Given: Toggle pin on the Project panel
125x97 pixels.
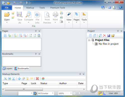Looking at the screenshot, I should (x=118, y=31).
